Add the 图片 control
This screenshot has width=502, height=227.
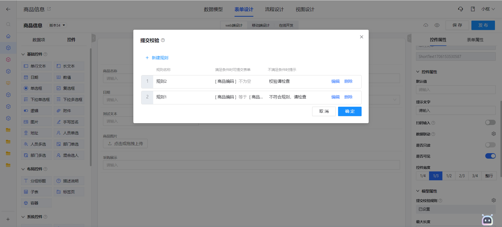click(36, 122)
